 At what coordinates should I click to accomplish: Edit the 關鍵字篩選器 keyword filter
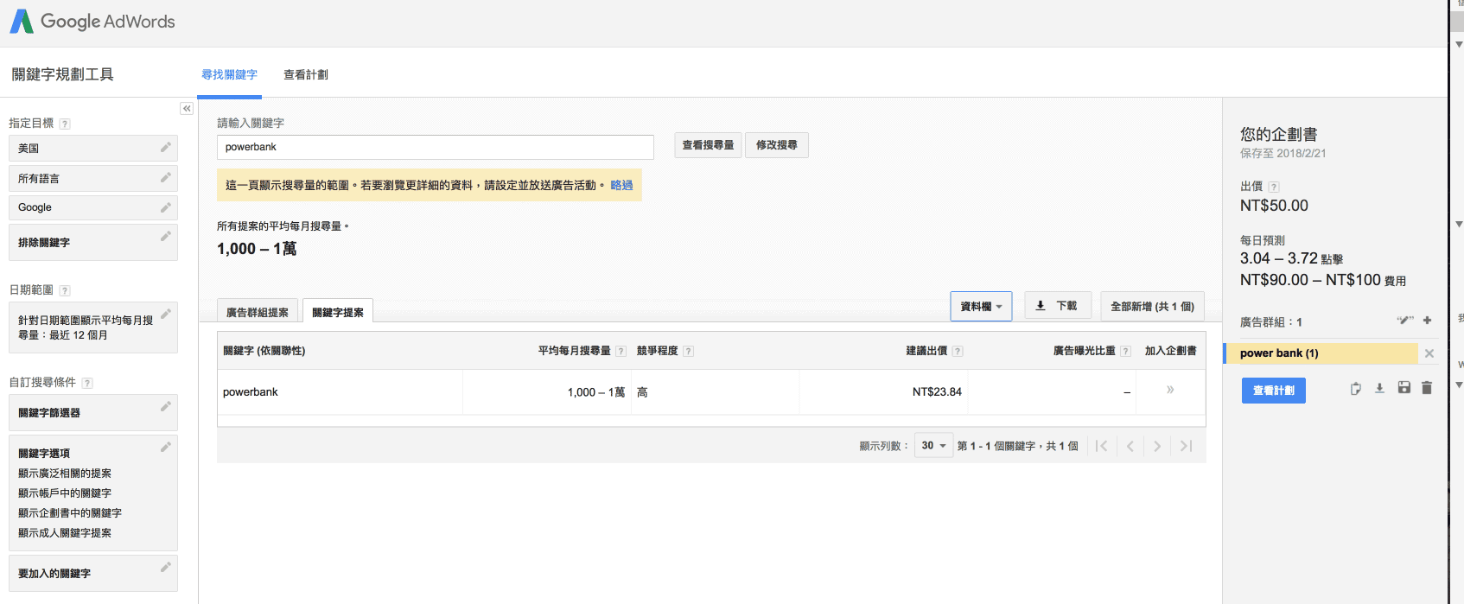[x=165, y=406]
